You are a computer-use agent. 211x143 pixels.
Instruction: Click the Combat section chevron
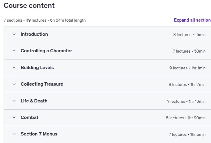[14, 117]
